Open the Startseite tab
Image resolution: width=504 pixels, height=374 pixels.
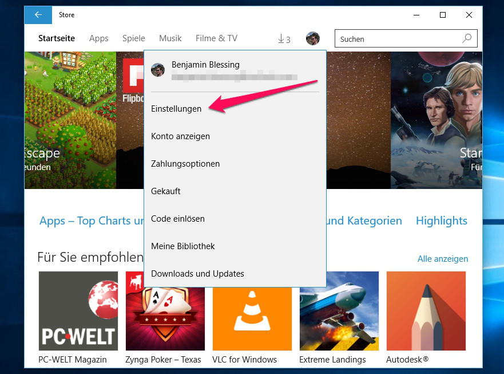[57, 38]
